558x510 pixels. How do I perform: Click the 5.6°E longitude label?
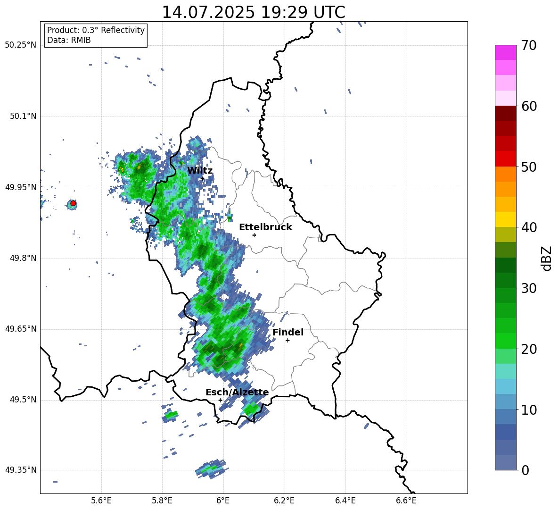[101, 501]
